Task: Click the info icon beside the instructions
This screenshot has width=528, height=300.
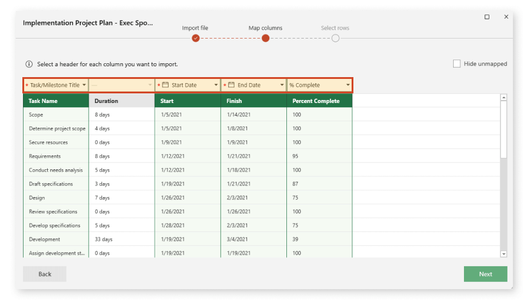Action: 29,64
